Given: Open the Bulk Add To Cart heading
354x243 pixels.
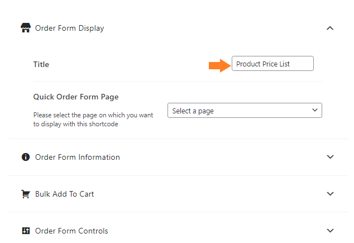Looking at the screenshot, I should pos(65,194).
